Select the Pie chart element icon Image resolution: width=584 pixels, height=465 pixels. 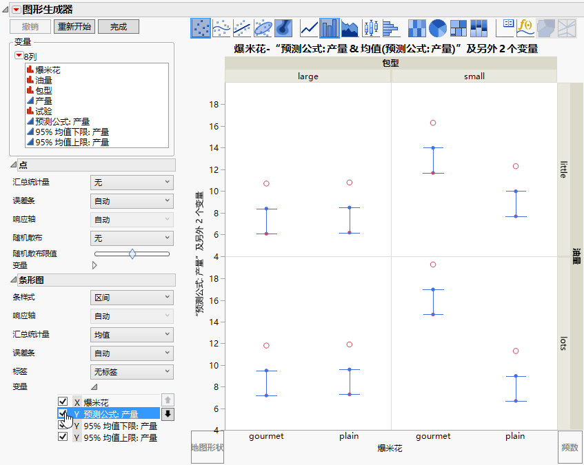click(x=438, y=28)
